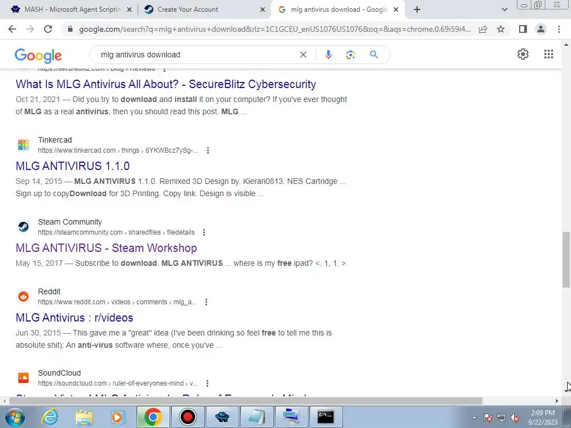Search by image with Lens icon
The height and width of the screenshot is (428, 571).
click(350, 55)
